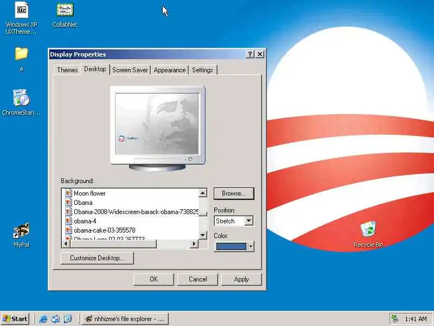Click the icon beside obama-cake-03-355578
Viewport: 434px width, 326px height.
pos(68,230)
